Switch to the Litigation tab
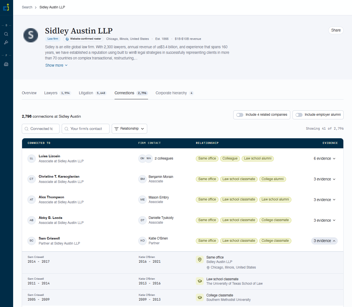 (x=93, y=93)
